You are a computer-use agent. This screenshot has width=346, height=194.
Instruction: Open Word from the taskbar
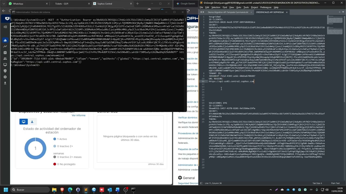[x=118, y=190]
